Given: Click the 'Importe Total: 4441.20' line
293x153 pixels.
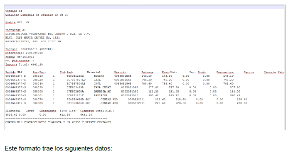Looking at the screenshot, I should point(24,65).
